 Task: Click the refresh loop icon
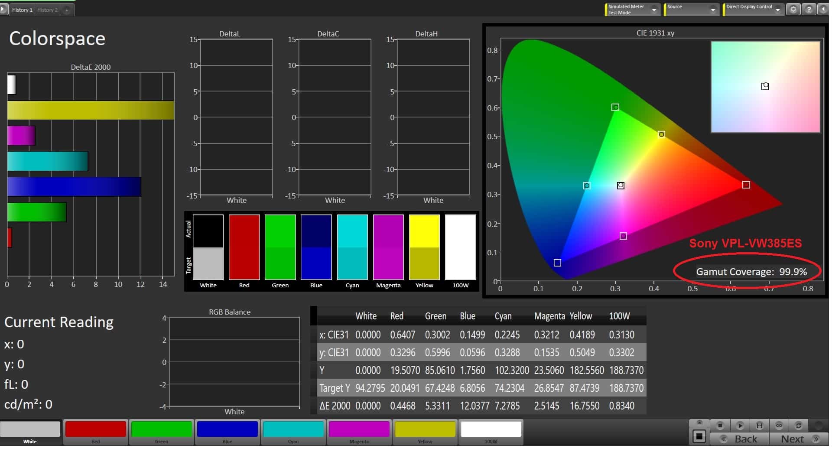[798, 426]
